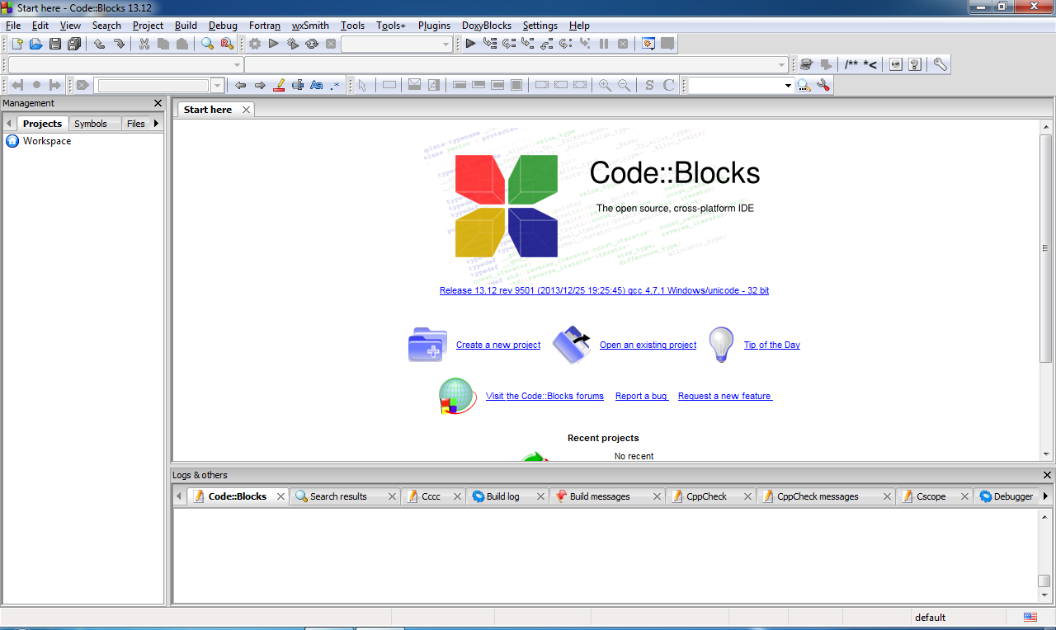Click the Run to cursor debug icon
The height and width of the screenshot is (630, 1056).
[490, 44]
